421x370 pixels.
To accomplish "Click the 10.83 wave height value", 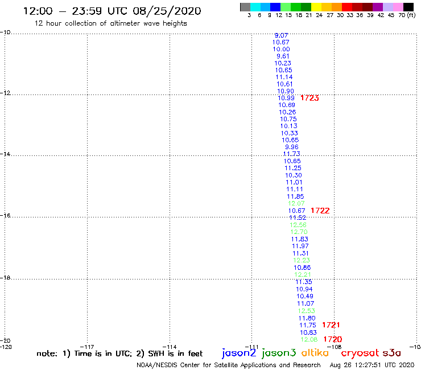I will click(308, 332).
